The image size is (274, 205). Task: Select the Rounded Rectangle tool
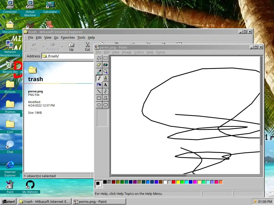105,105
